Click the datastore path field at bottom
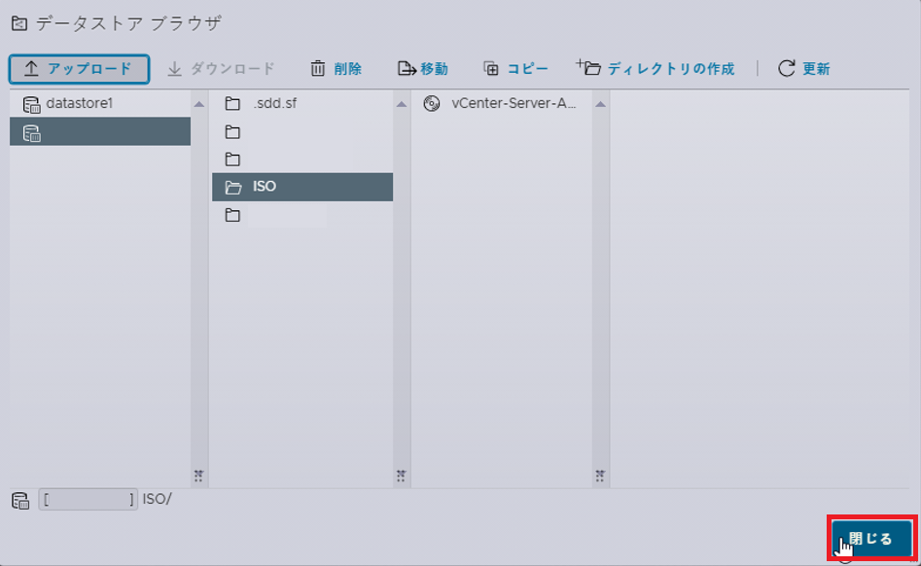The image size is (921, 566). (x=89, y=499)
